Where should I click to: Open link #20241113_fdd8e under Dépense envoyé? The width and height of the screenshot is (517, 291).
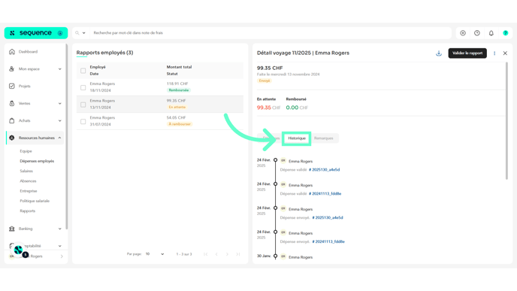[x=328, y=241]
